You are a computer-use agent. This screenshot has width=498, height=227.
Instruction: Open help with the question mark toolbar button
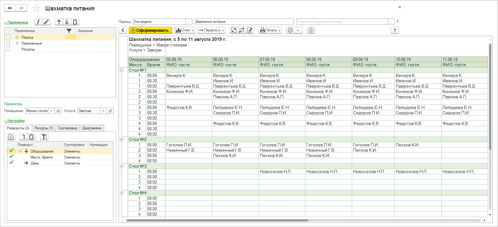tap(395, 30)
